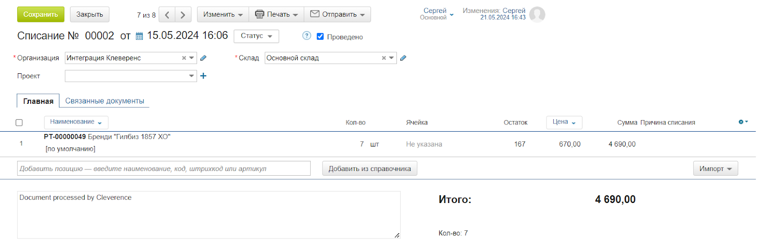Expand the Организация dropdown arrow
Screen dimensions: 767x248
[192, 58]
